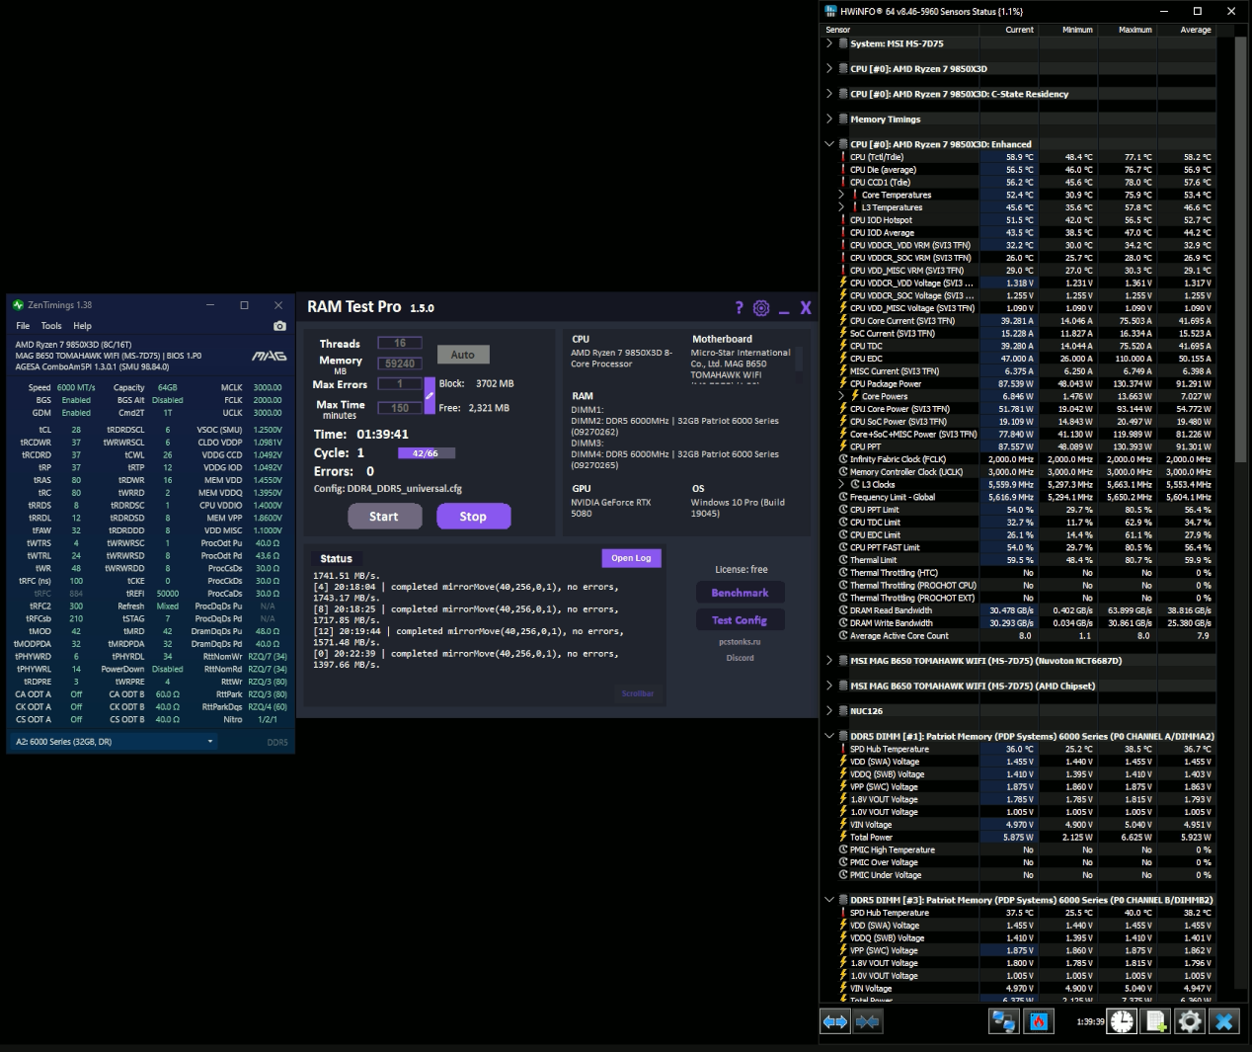Click HWiNFO clock reset timer icon
This screenshot has width=1252, height=1052.
1123,1021
